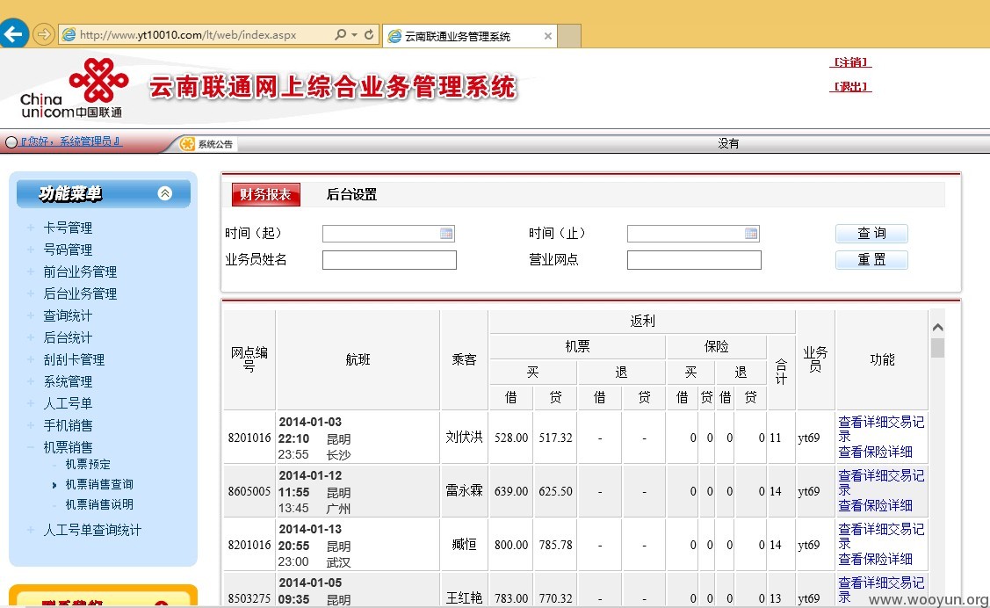This screenshot has height=608, width=990.
Task: Expand the 后台业务管理 menu item
Action: (x=80, y=293)
